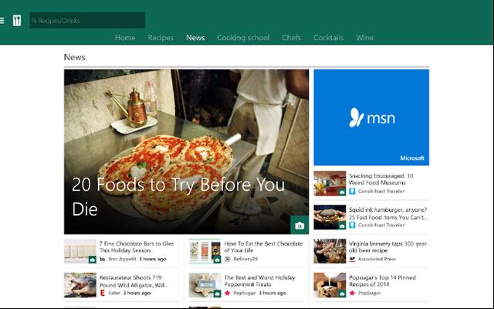
Task: Select the Wine tab
Action: pos(365,38)
